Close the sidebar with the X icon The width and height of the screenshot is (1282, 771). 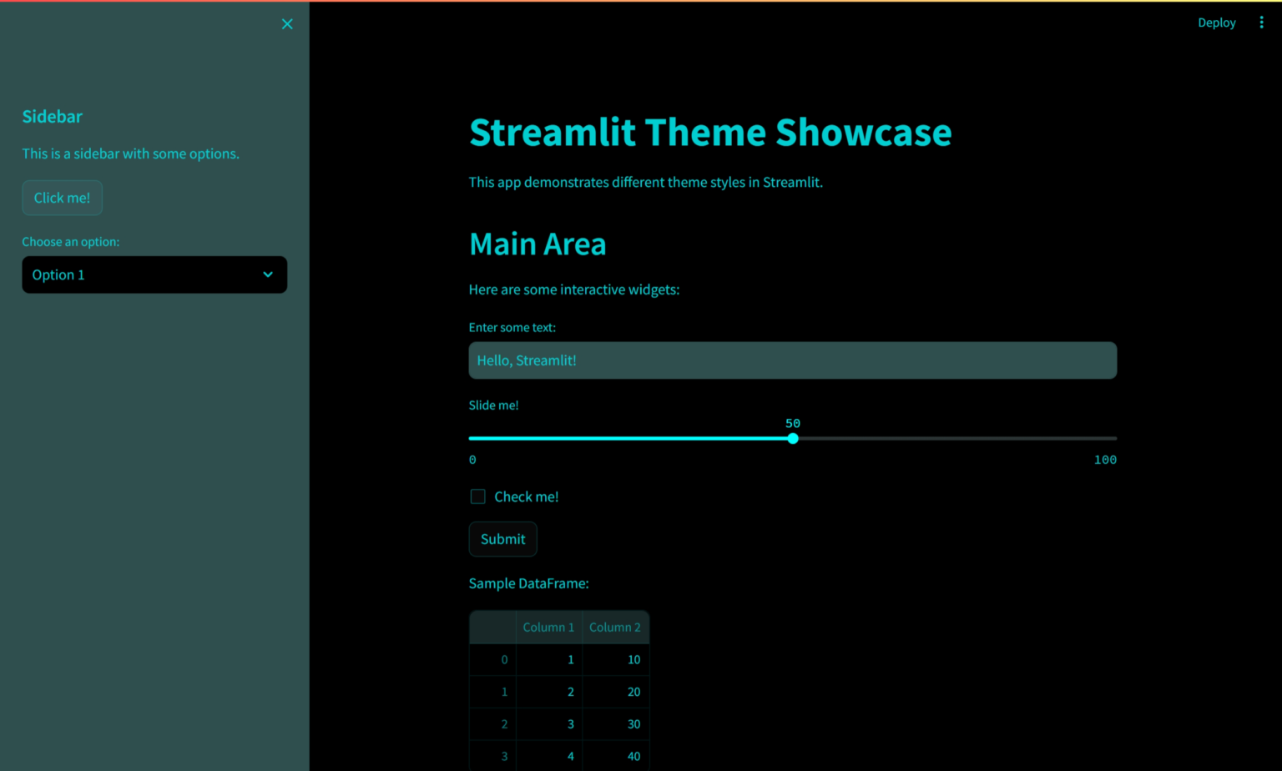pos(287,24)
